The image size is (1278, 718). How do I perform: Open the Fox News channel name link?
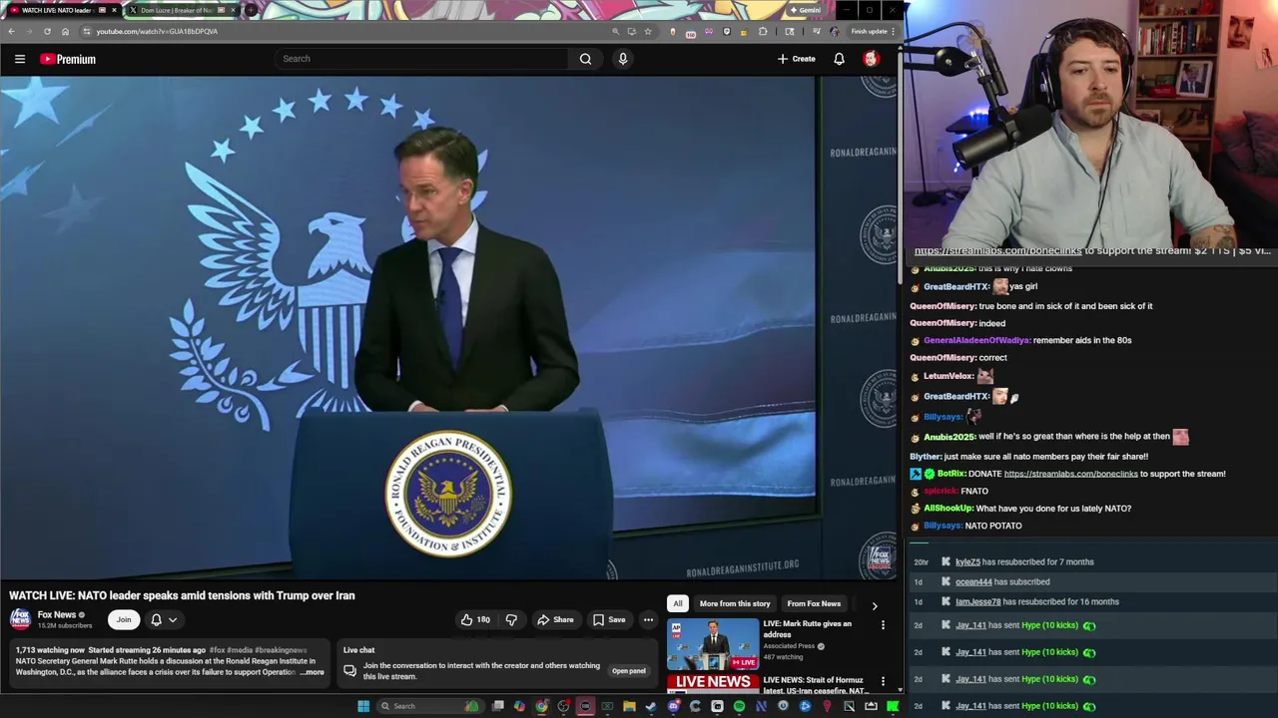(57, 614)
